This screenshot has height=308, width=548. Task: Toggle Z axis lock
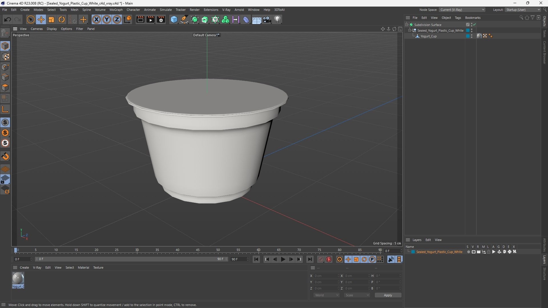(117, 19)
